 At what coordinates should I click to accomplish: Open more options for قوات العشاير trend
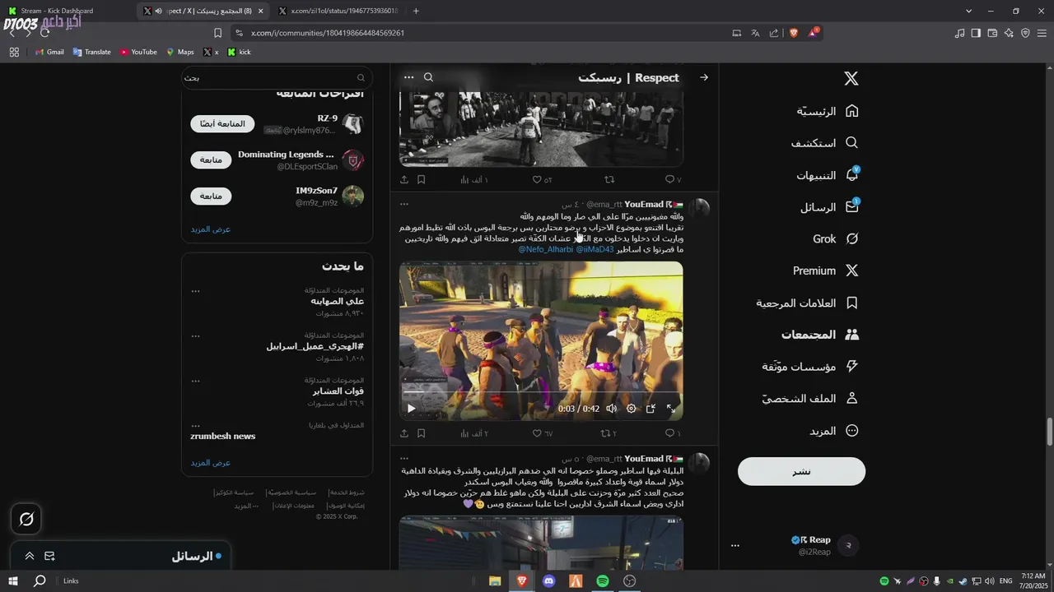coord(195,381)
